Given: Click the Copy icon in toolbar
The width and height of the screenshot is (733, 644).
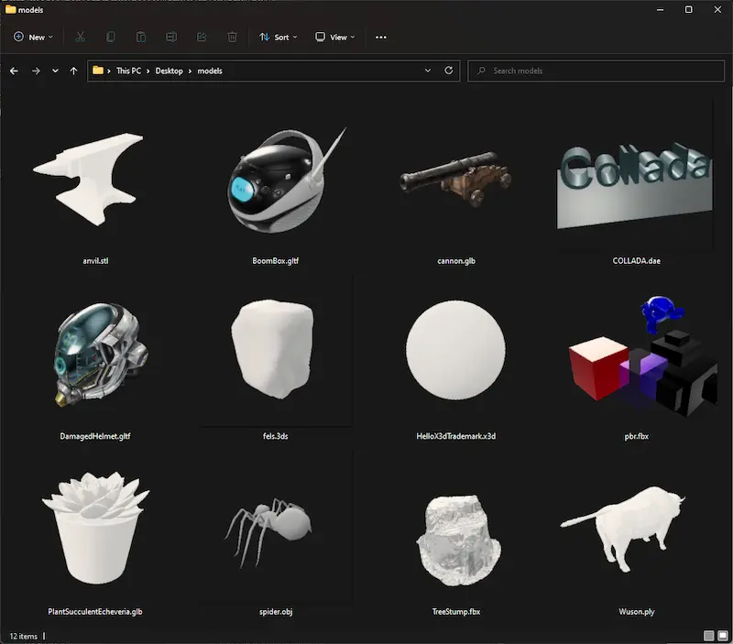Looking at the screenshot, I should 110,37.
